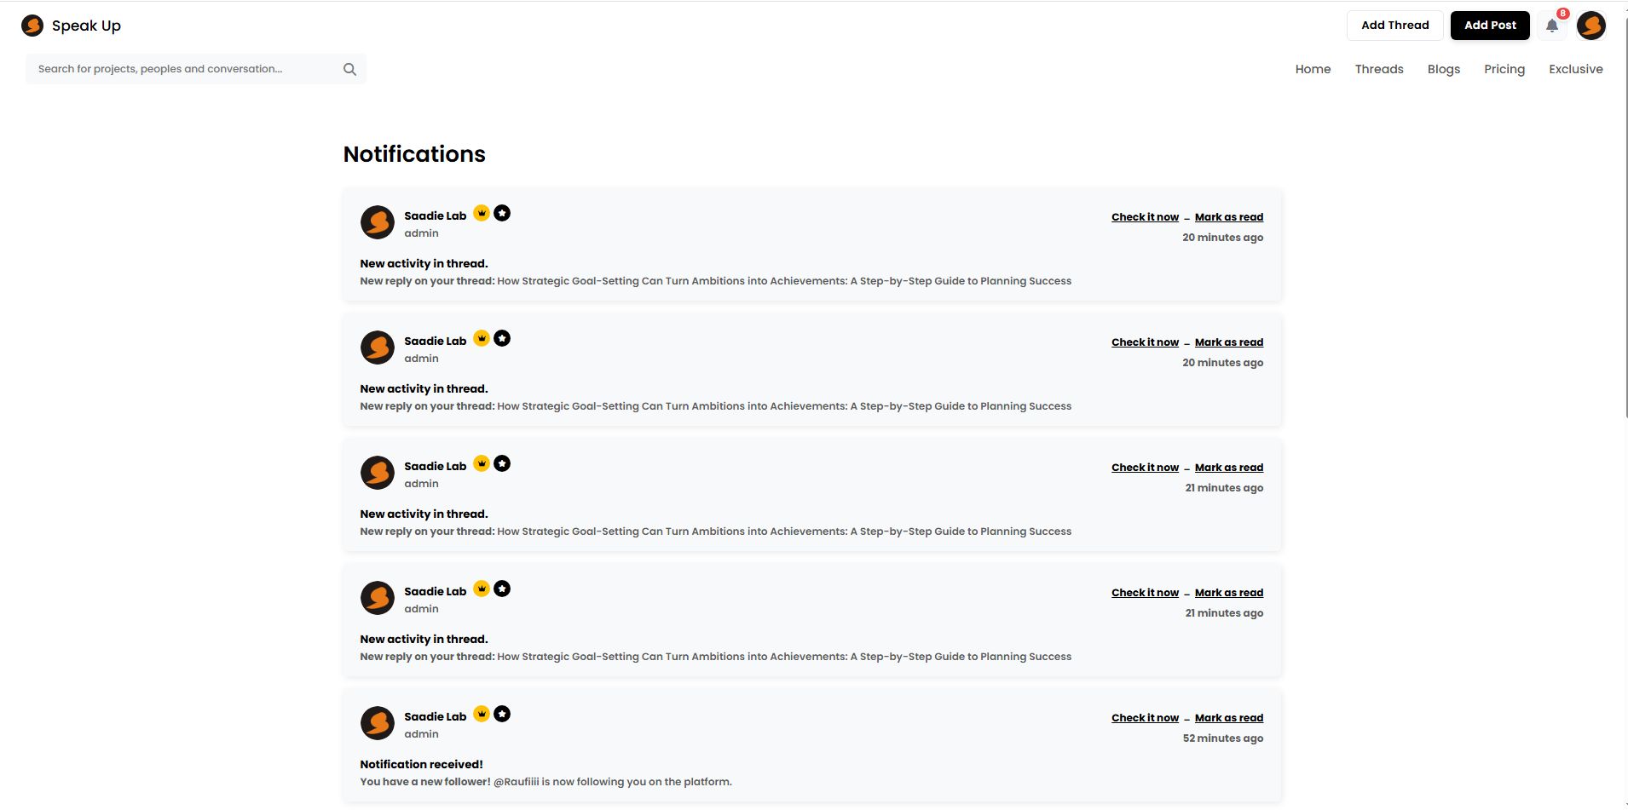The height and width of the screenshot is (810, 1628).
Task: Click the Speak Up logo icon
Action: click(x=32, y=26)
